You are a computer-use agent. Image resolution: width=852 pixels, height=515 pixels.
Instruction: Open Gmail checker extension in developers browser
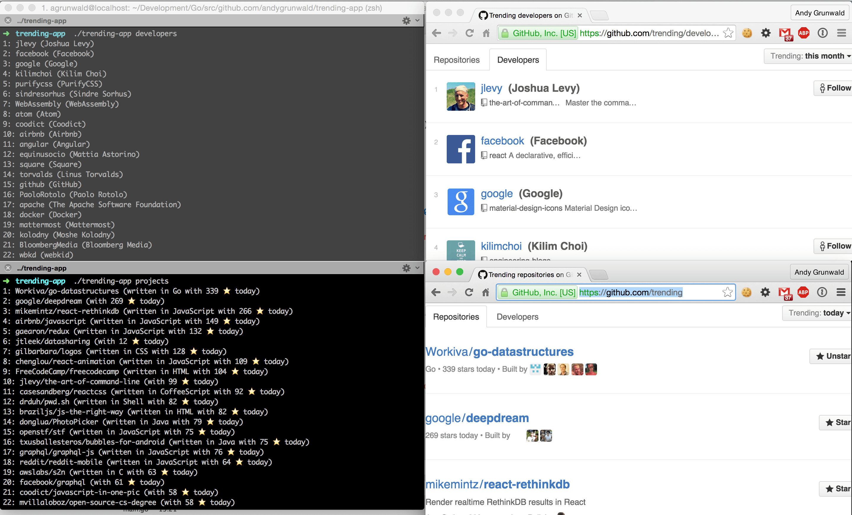click(x=785, y=34)
